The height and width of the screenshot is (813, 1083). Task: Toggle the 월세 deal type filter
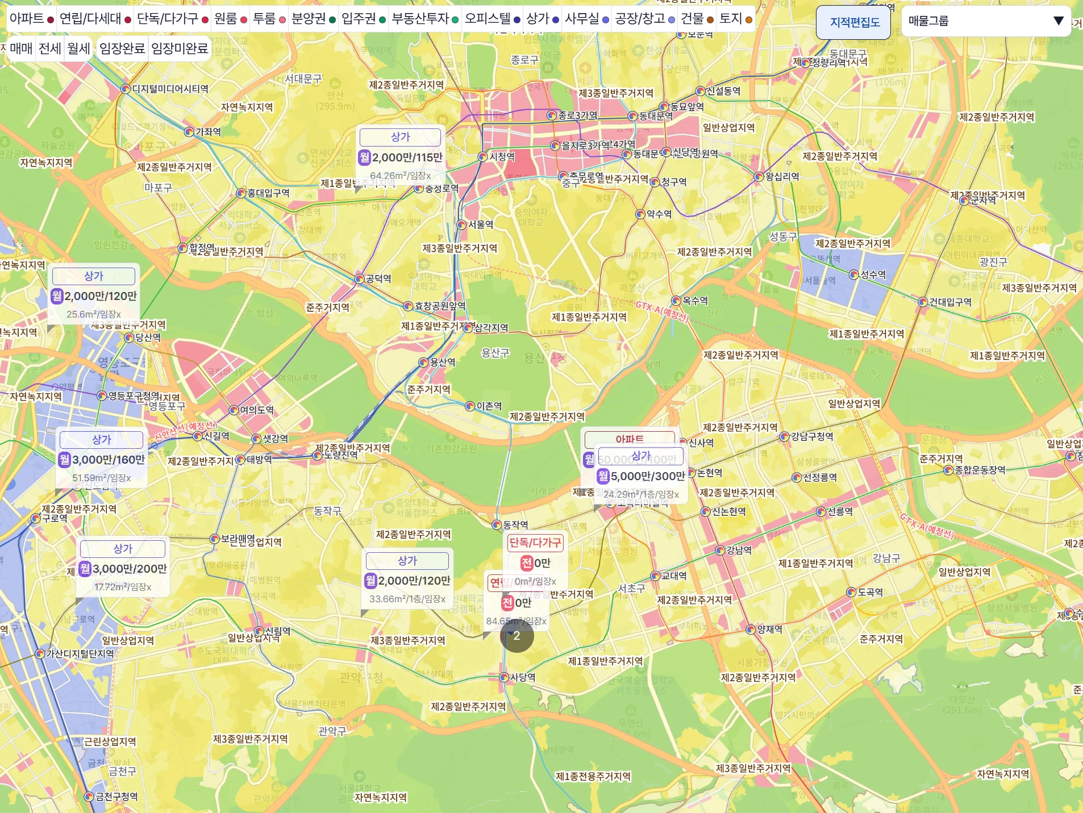click(x=78, y=48)
